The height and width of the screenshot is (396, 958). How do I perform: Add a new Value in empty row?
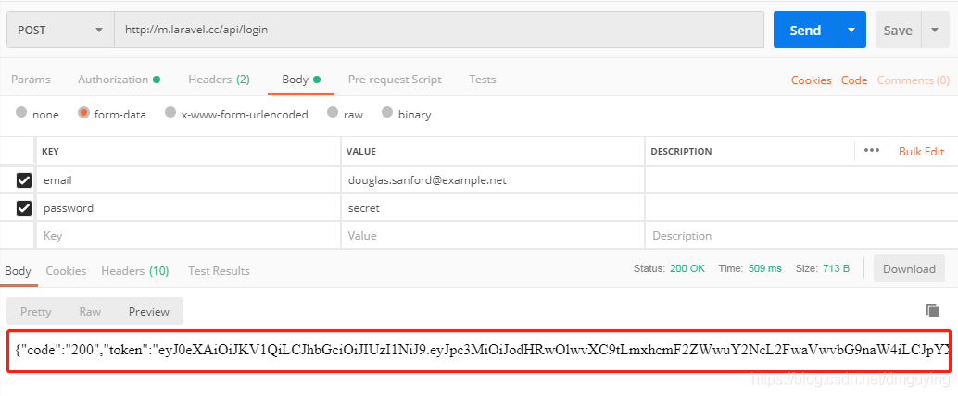click(493, 236)
